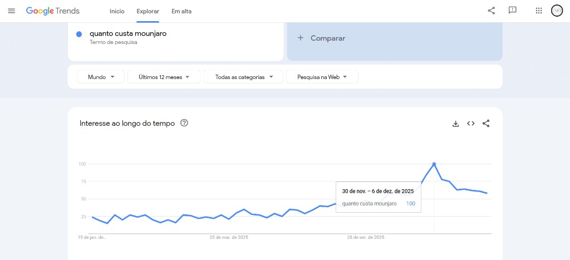Share the Interesse ao longo do tempo chart
Viewport: 570px width, 260px height.
tap(486, 124)
